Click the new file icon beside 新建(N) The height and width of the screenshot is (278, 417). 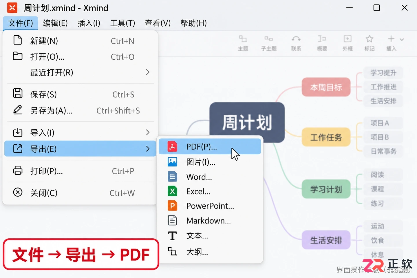point(18,40)
